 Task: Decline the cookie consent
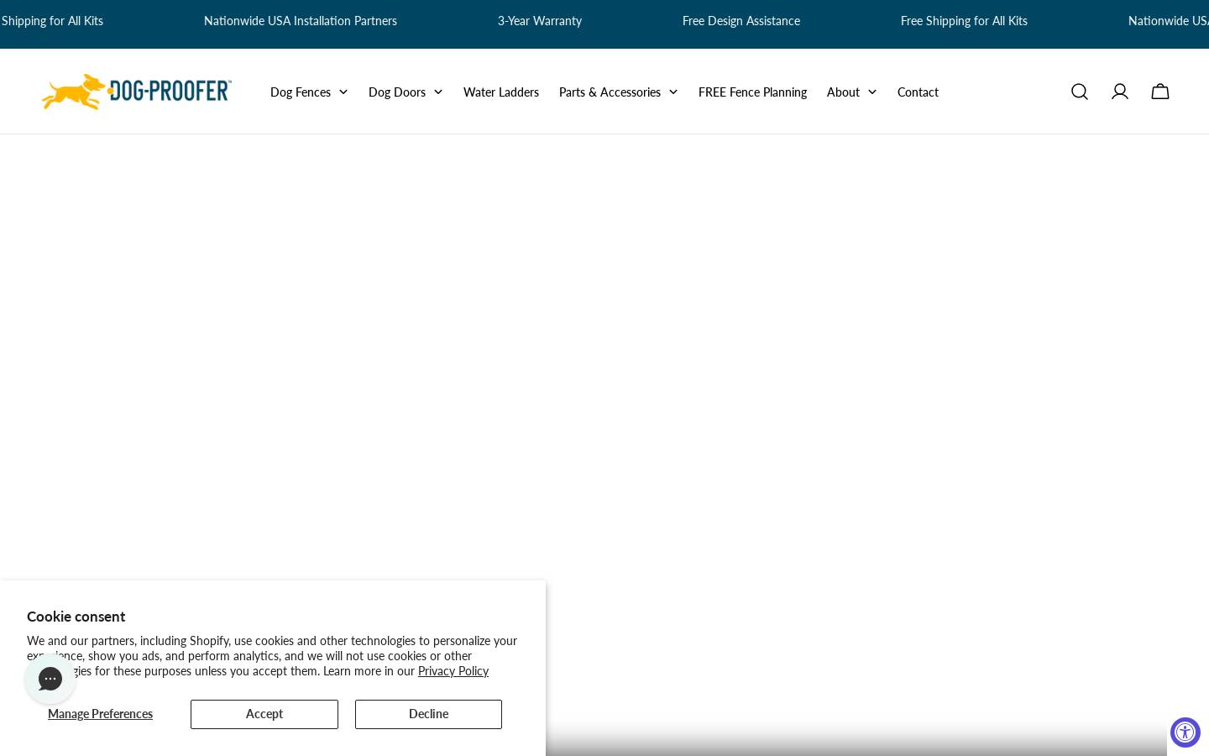pos(428,714)
